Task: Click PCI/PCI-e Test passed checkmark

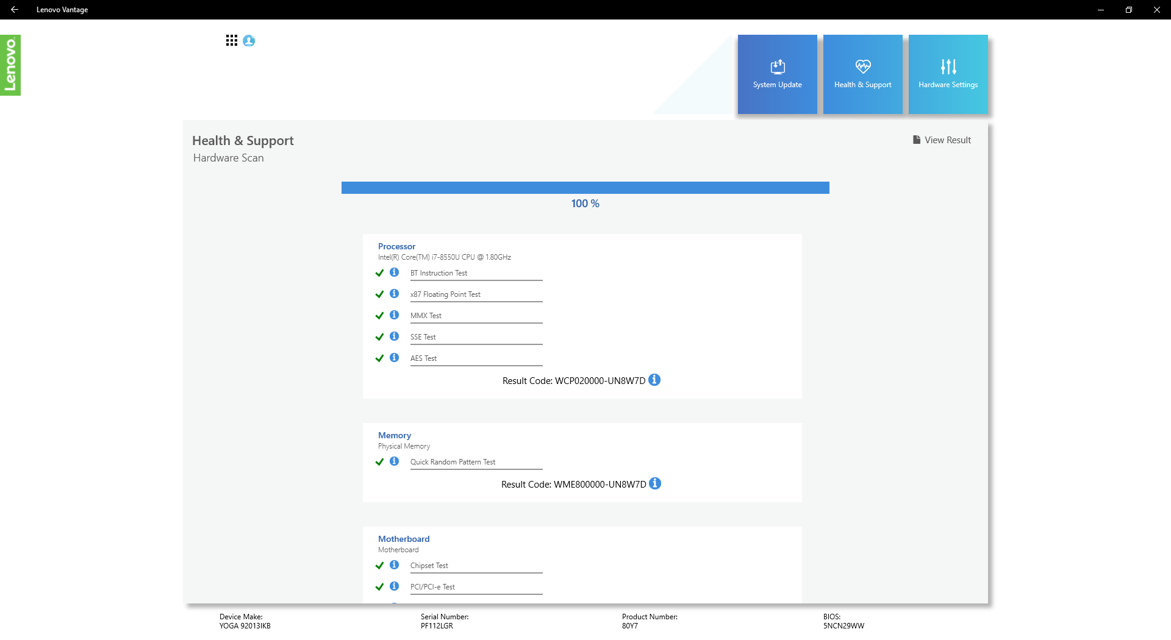Action: [x=379, y=587]
